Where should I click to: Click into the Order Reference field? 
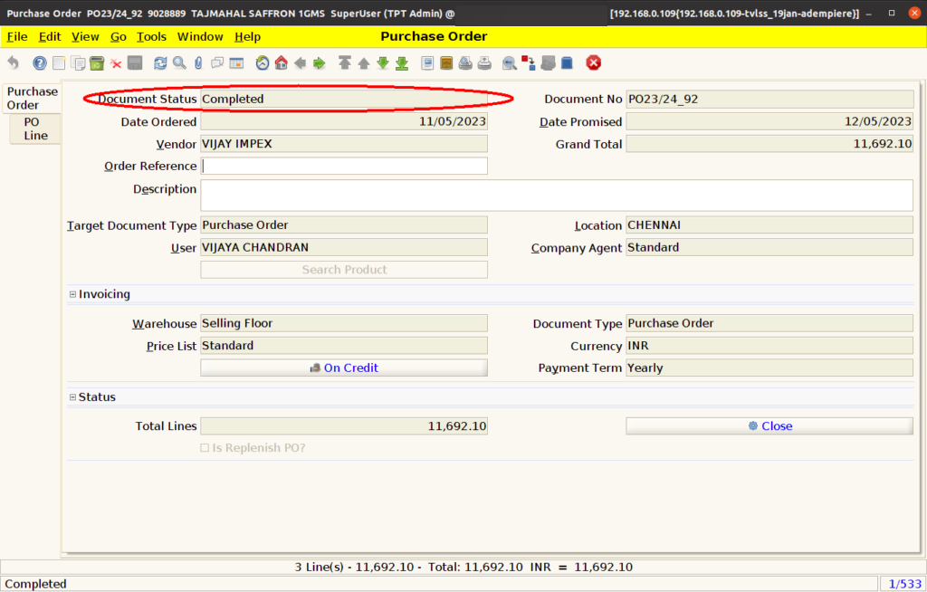point(344,166)
